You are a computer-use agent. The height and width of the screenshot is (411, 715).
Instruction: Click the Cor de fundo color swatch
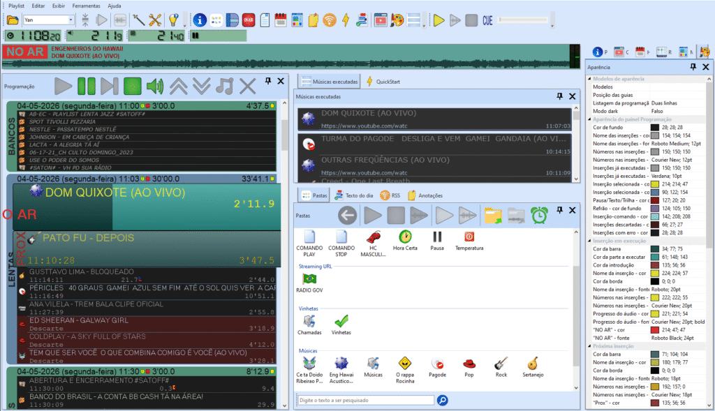coord(655,128)
